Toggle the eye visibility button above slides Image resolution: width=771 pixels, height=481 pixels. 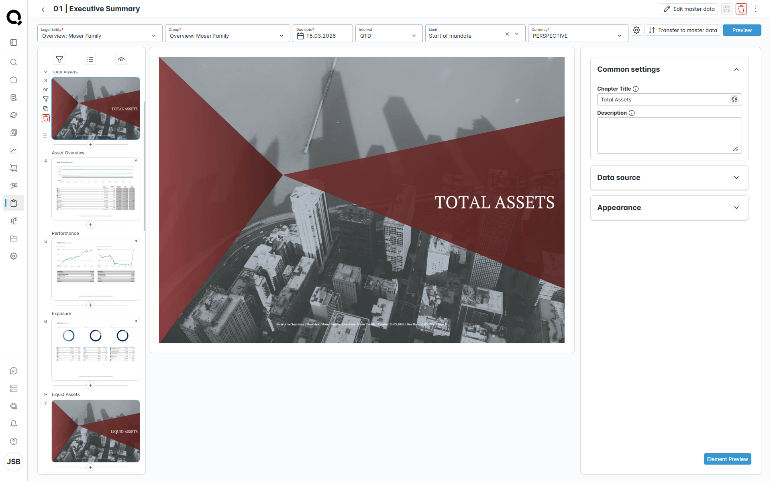121,59
